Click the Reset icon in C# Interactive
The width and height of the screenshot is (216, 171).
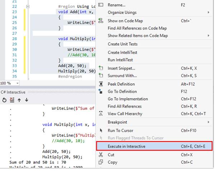[x=4, y=100]
